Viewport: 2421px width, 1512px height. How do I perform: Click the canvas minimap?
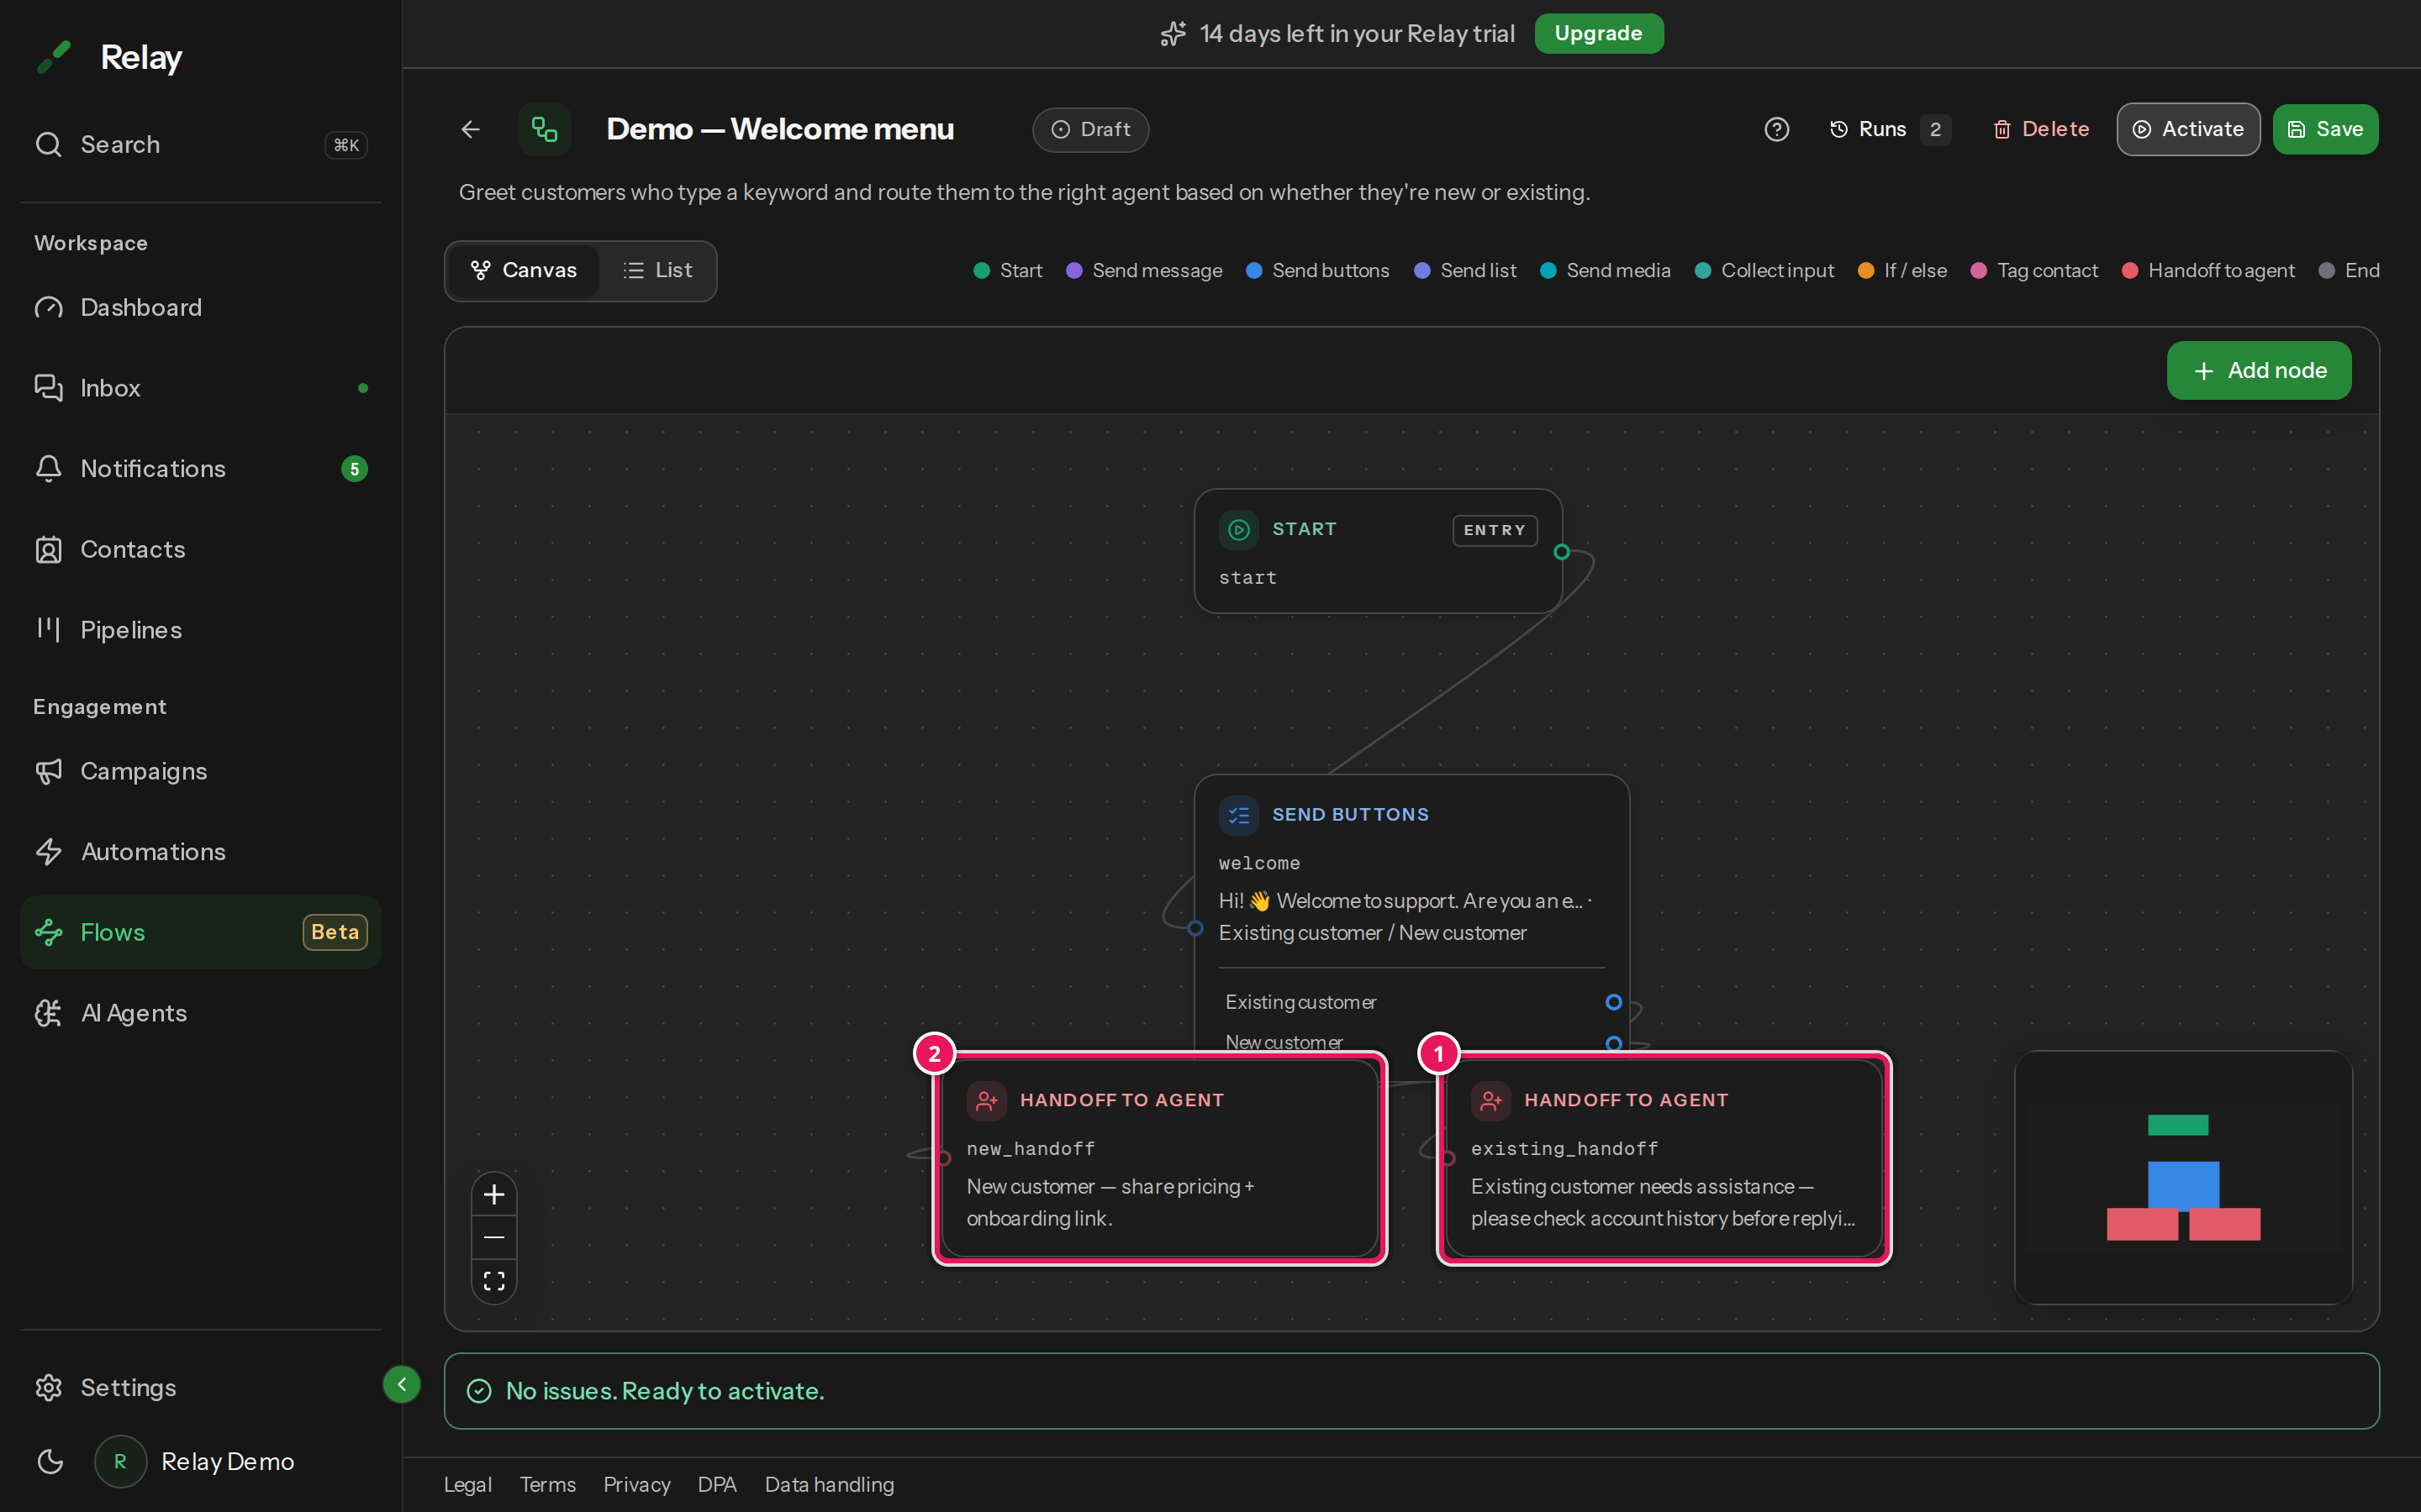[2183, 1177]
